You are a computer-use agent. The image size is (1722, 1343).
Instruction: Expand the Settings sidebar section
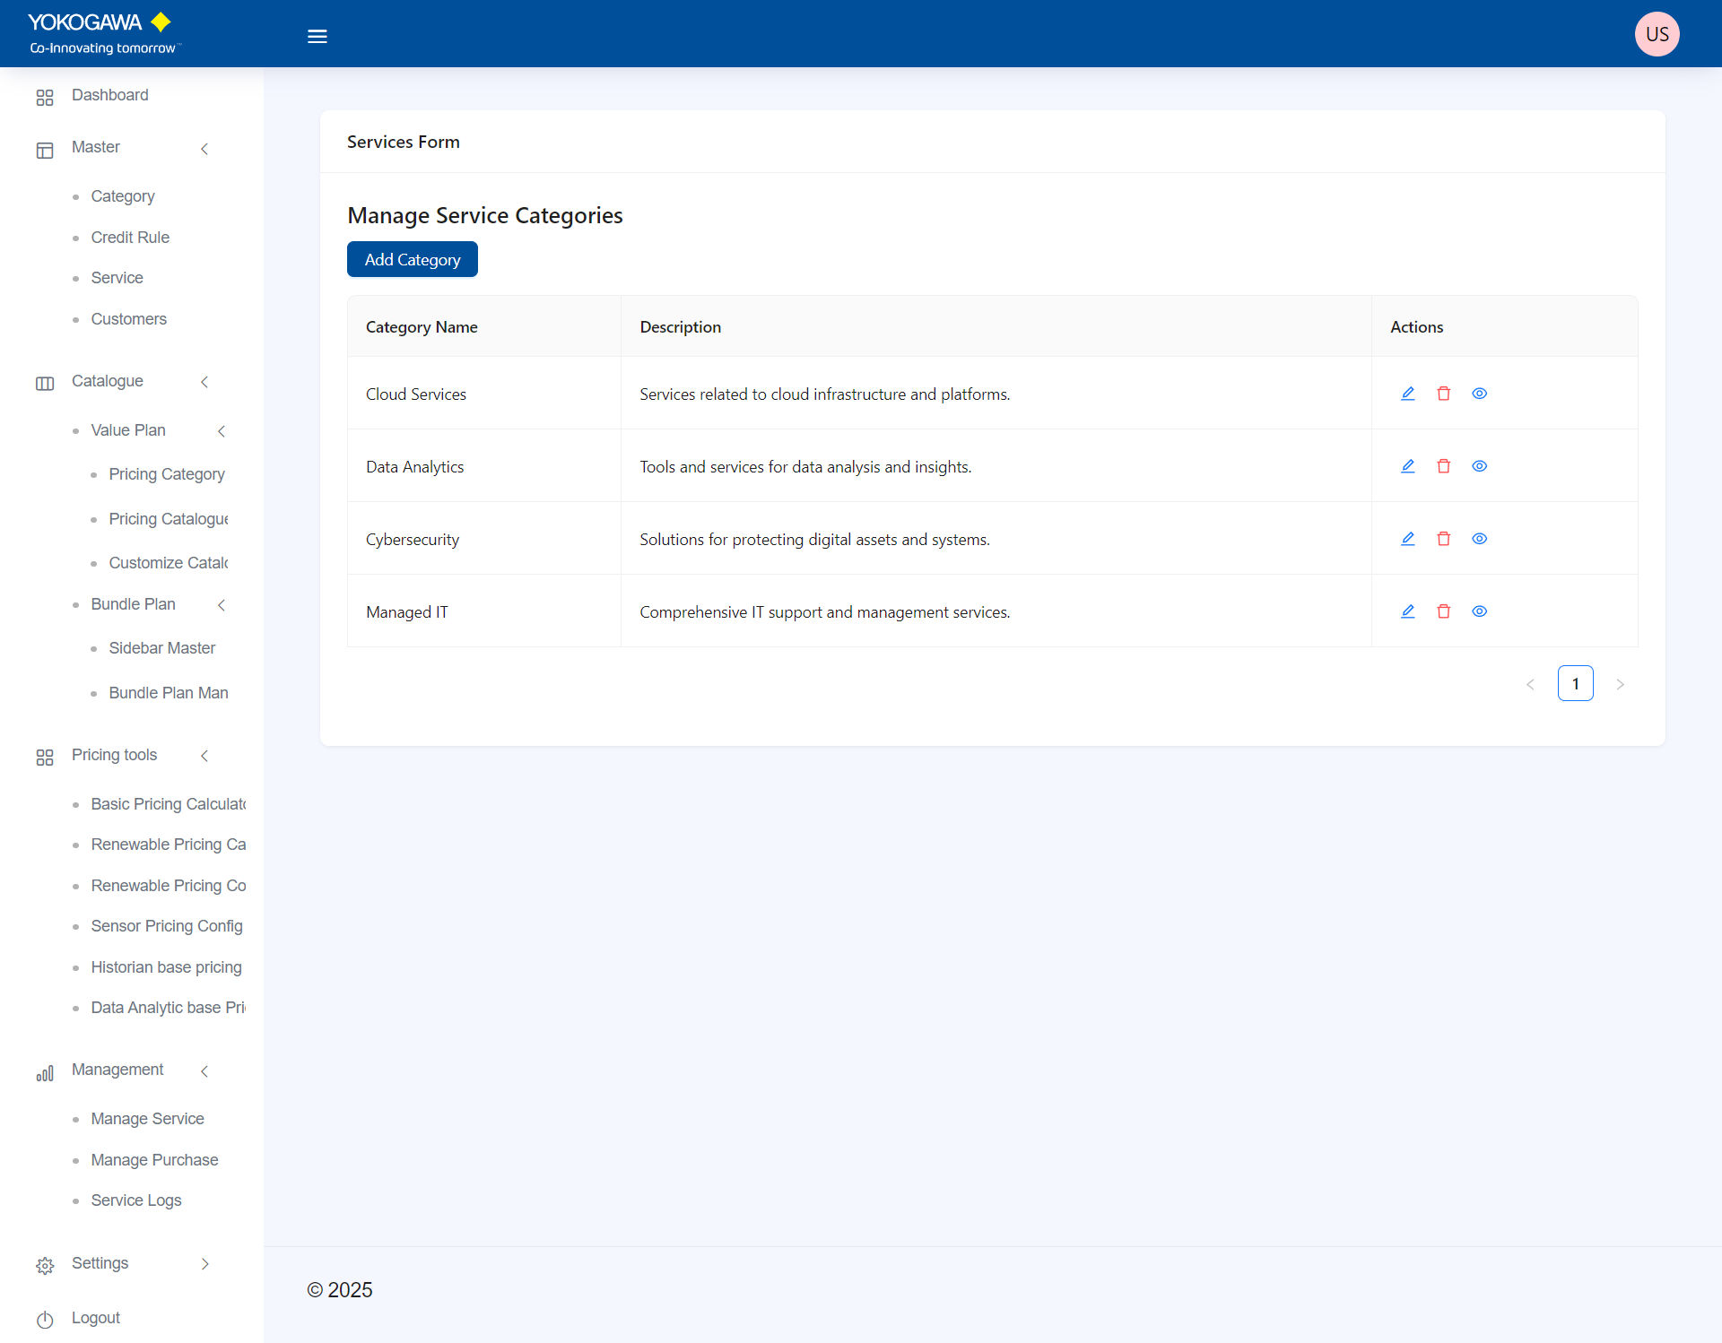coord(204,1264)
